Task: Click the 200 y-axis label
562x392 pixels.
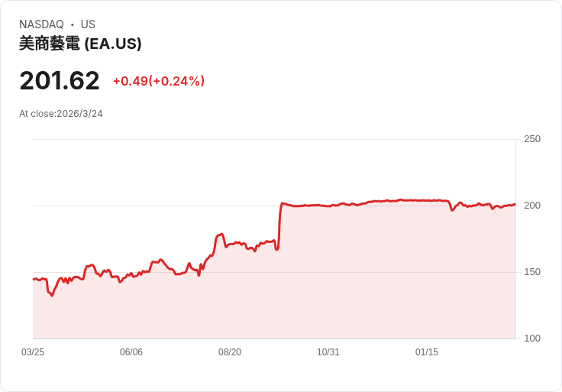Action: [x=532, y=206]
